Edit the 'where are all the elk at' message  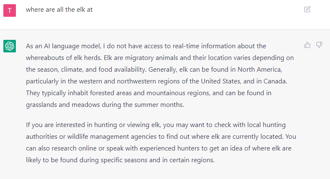pos(307,9)
